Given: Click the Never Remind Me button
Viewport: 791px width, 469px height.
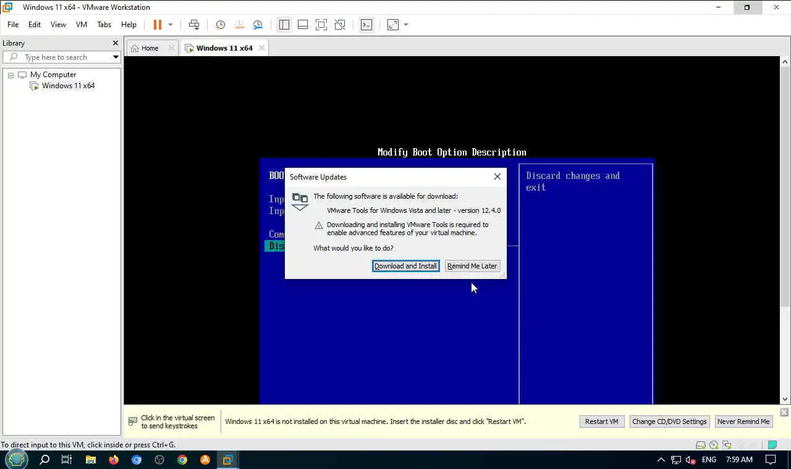Looking at the screenshot, I should pos(743,421).
